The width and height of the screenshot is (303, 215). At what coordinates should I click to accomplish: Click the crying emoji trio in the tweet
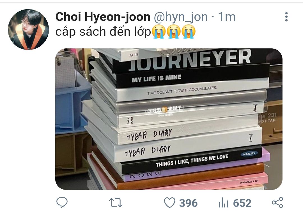[174, 32]
